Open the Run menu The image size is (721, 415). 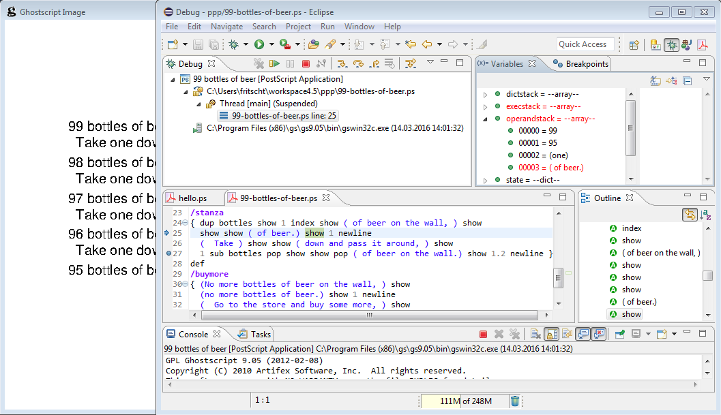pyautogui.click(x=327, y=27)
